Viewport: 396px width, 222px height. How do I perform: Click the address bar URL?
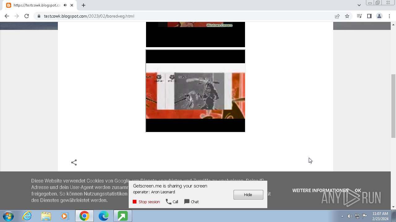(x=89, y=16)
